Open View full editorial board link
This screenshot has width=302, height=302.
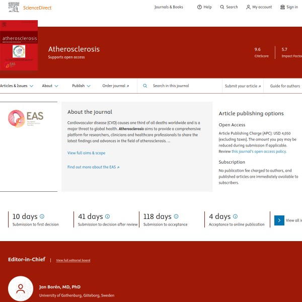point(73,260)
